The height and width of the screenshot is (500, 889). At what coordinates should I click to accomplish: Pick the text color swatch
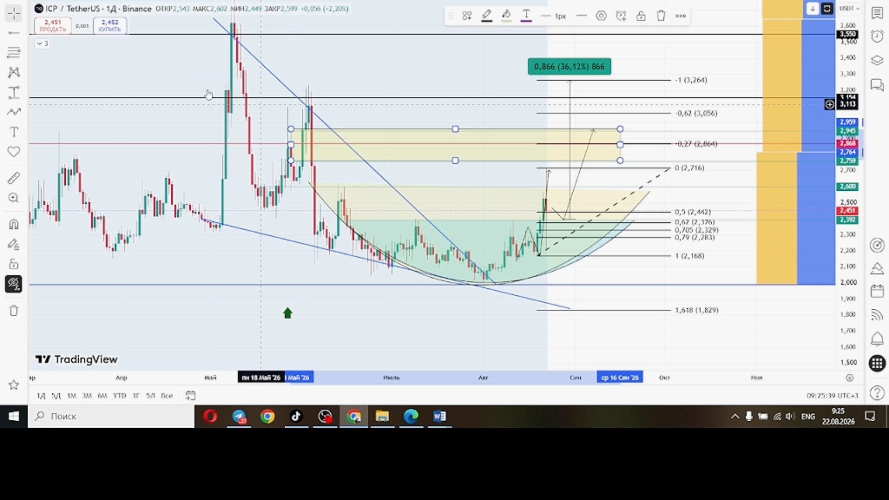[526, 16]
